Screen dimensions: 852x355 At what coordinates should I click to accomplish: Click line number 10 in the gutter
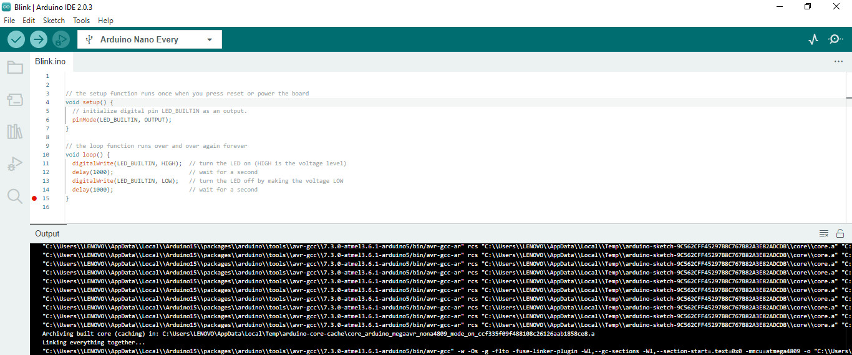(x=46, y=155)
